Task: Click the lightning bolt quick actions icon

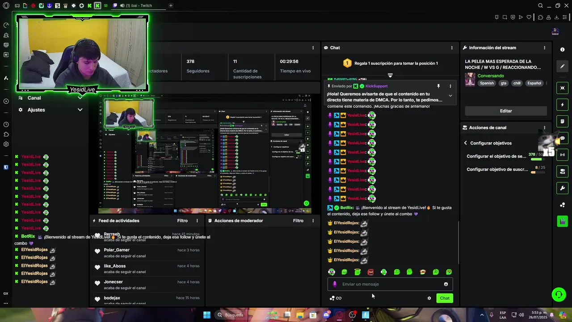Action: [563, 105]
